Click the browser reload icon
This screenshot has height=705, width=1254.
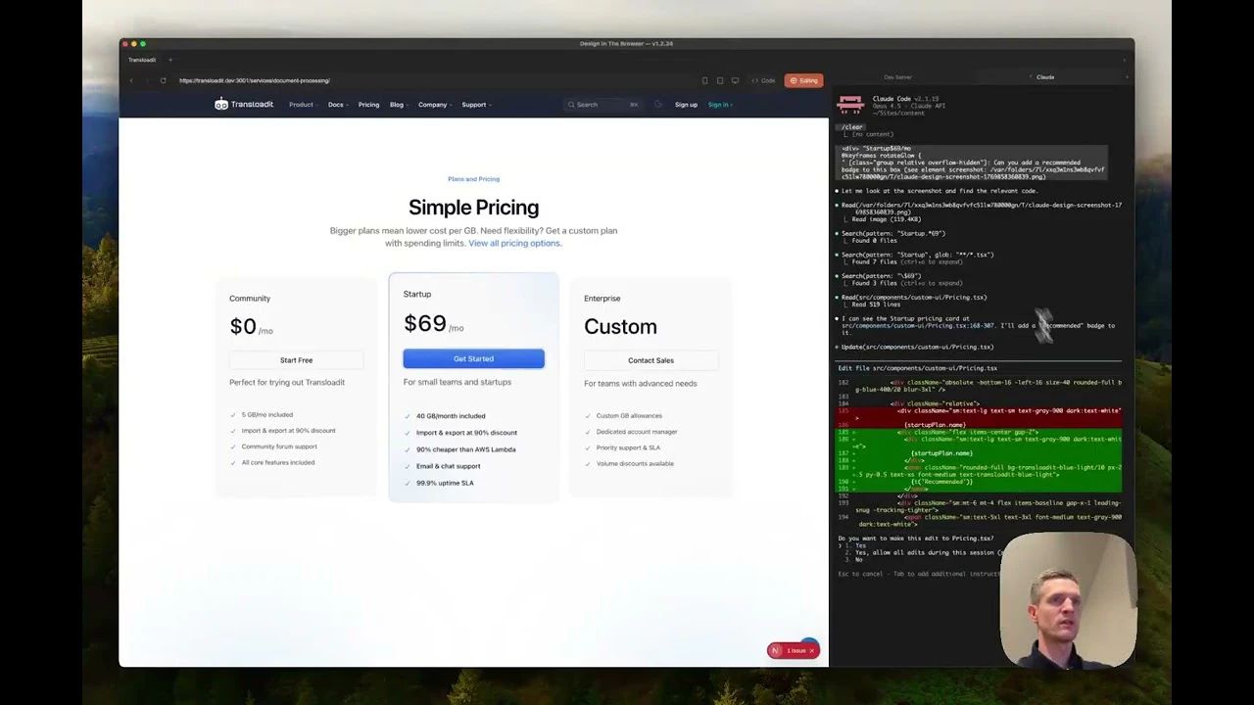point(163,80)
